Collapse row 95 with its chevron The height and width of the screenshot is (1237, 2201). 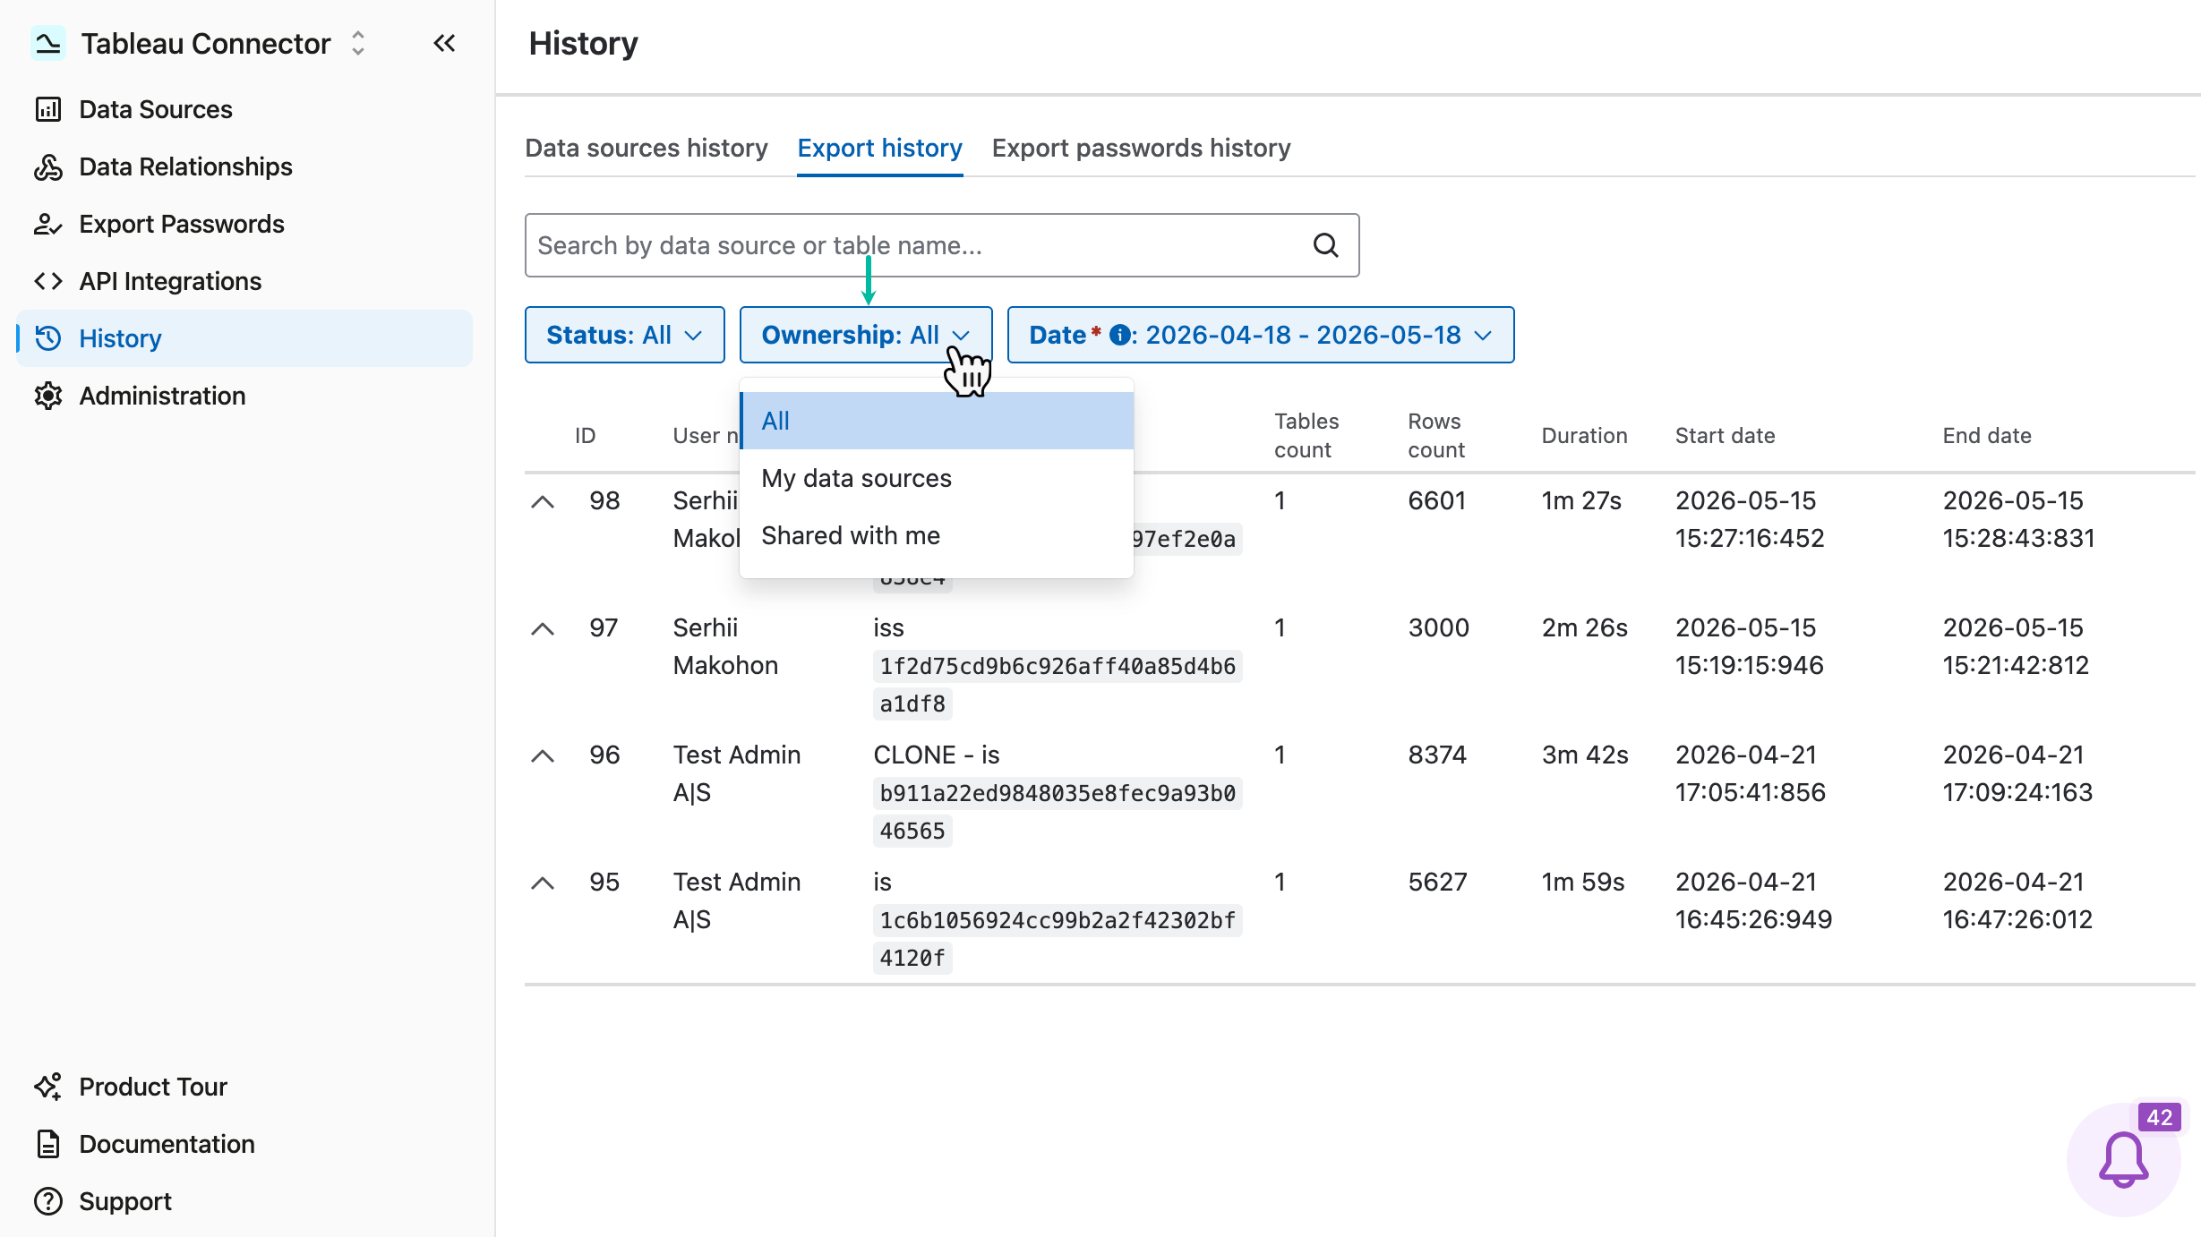[x=543, y=883]
